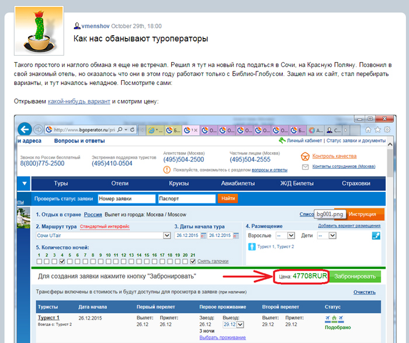This screenshot has height=343, width=409.
Task: Open 'Статус заявки и документы' link
Action: 356,140
